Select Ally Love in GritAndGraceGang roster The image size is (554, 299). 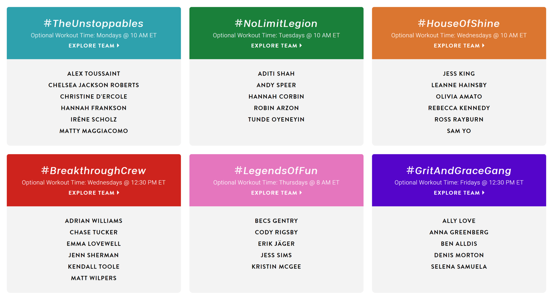(x=459, y=221)
